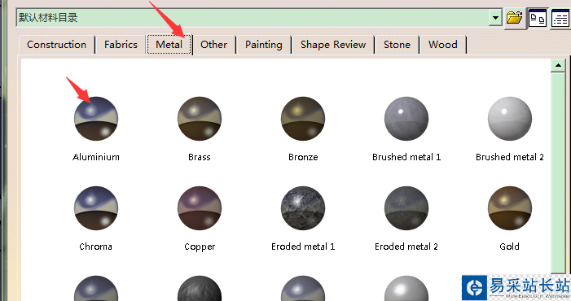Pick the Brushed metal 1 sphere
Screen dimensions: 571x301
pos(406,119)
